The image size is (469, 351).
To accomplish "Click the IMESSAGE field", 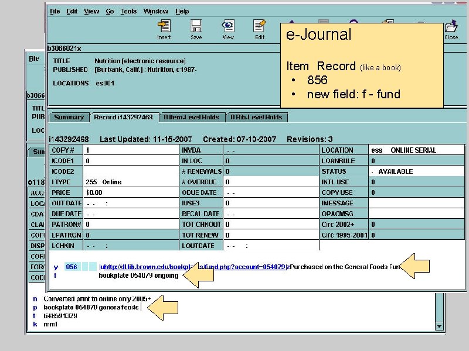I will pyautogui.click(x=417, y=203).
